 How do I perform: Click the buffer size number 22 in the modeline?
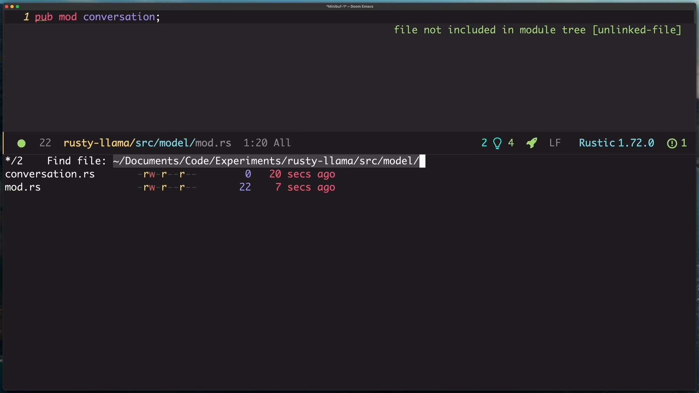coord(45,143)
